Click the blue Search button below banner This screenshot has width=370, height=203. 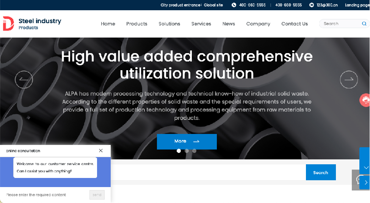[x=321, y=172]
